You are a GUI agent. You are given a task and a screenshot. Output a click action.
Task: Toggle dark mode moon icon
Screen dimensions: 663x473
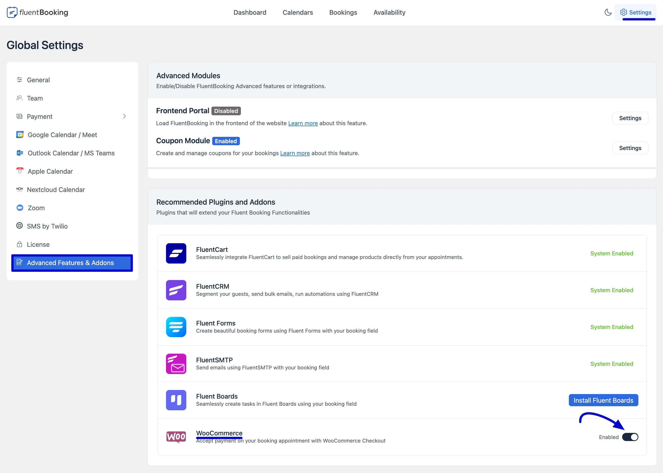pos(608,12)
